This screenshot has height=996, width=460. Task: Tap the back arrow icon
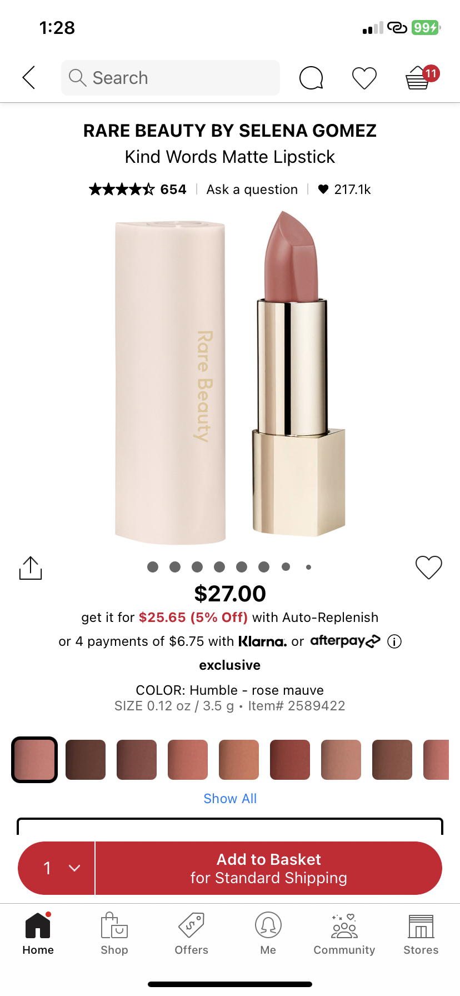(x=29, y=77)
